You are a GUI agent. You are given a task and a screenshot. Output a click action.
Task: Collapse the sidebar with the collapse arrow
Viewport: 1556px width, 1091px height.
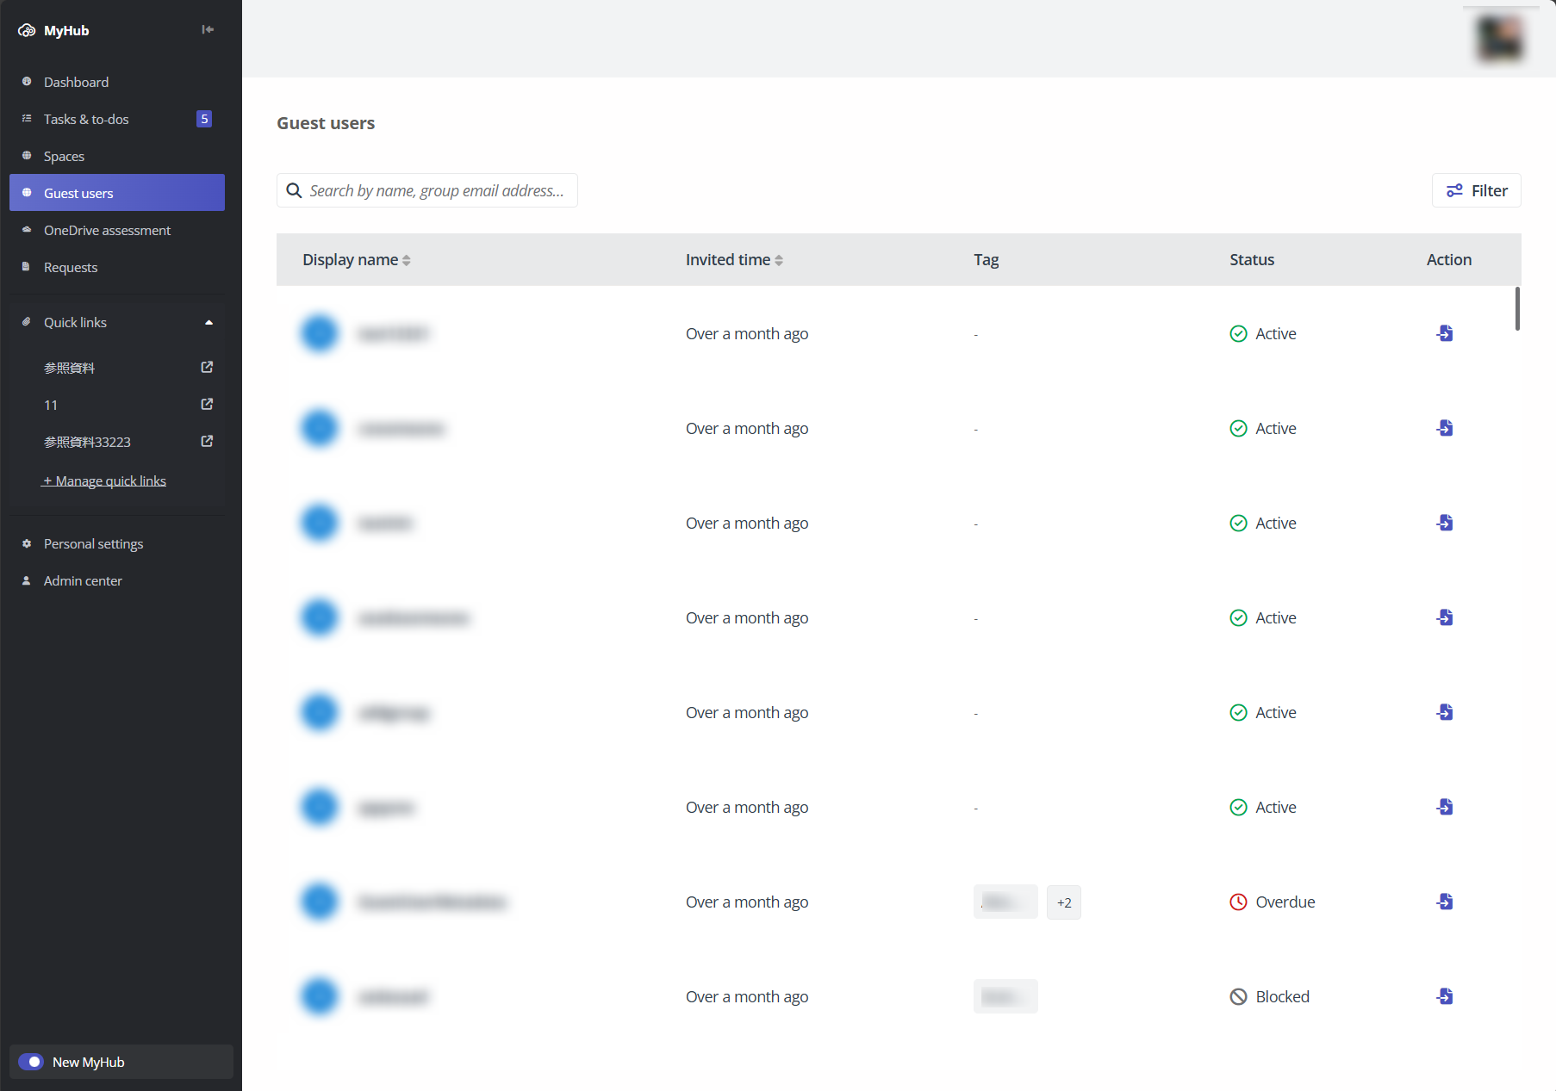(207, 29)
